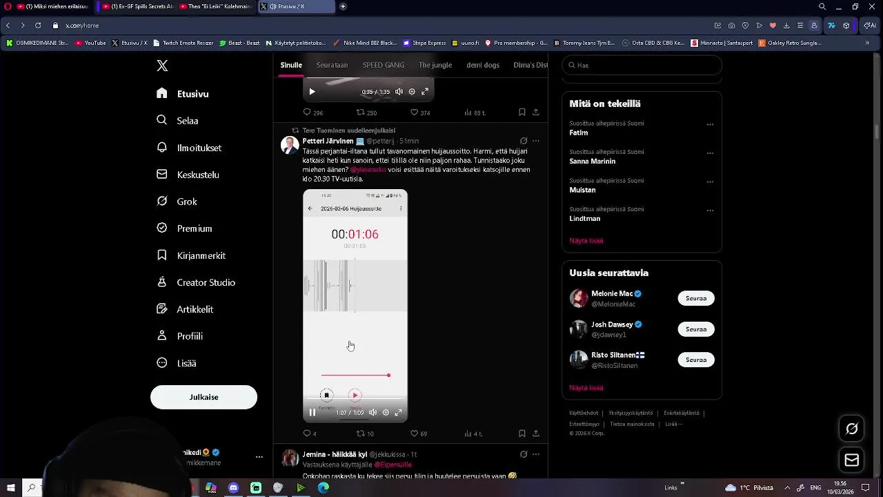The width and height of the screenshot is (883, 497).
Task: Open Discord in Windows taskbar
Action: [233, 487]
